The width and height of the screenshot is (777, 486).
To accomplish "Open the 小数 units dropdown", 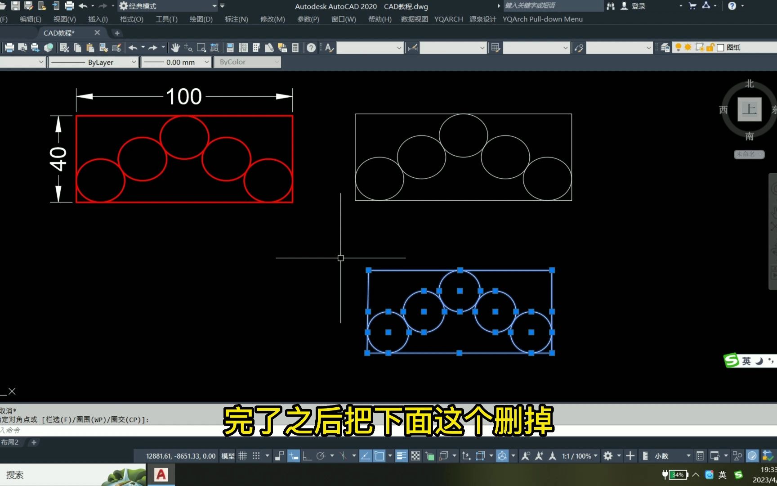I will click(673, 456).
